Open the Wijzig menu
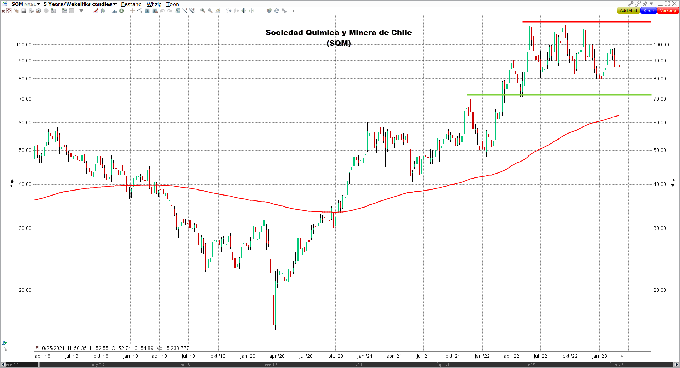The image size is (680, 368). (154, 4)
